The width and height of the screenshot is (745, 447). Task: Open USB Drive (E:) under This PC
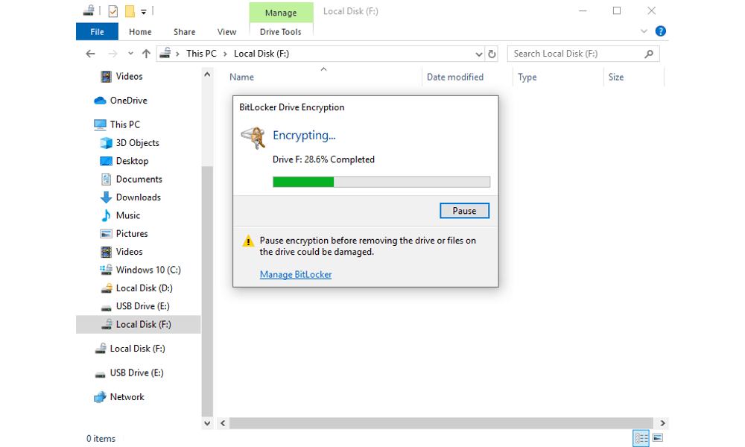click(142, 306)
